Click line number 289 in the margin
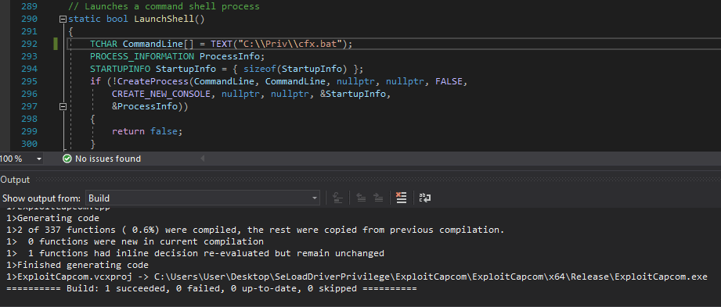 (x=30, y=7)
